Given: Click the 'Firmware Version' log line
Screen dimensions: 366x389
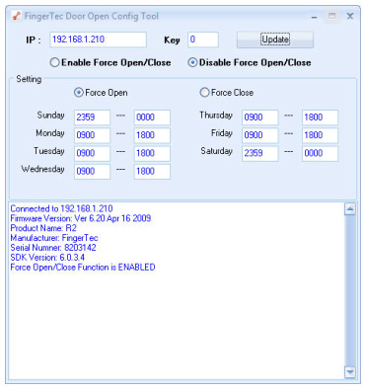Looking at the screenshot, I should coord(81,218).
